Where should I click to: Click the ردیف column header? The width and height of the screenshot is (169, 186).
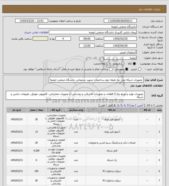pyautogui.click(x=159, y=110)
